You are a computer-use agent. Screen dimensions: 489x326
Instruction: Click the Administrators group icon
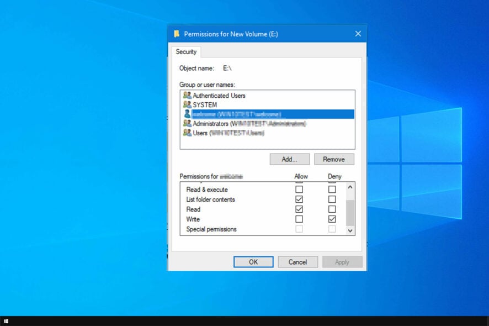(187, 123)
